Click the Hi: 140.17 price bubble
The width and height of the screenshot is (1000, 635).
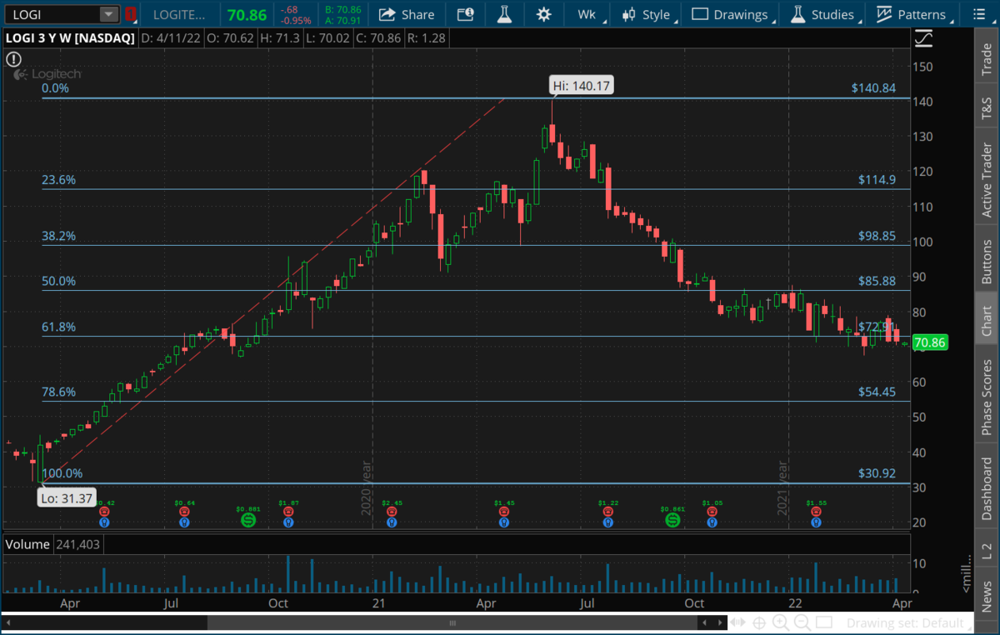coord(581,84)
